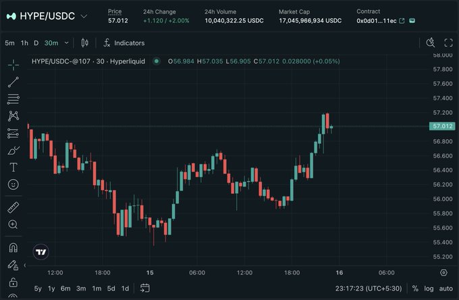Click the Market Cap value 17,045,966,934 USDC

(x=310, y=21)
